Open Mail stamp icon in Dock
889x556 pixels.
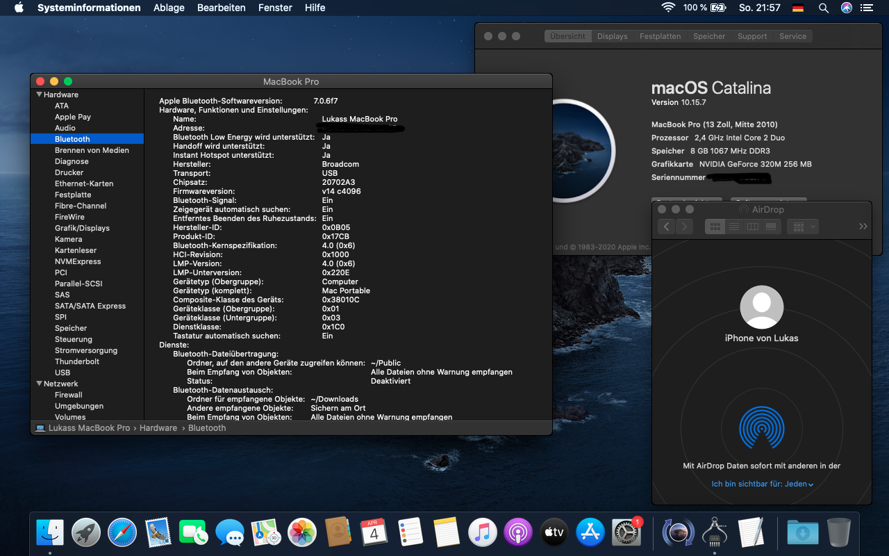point(158,532)
